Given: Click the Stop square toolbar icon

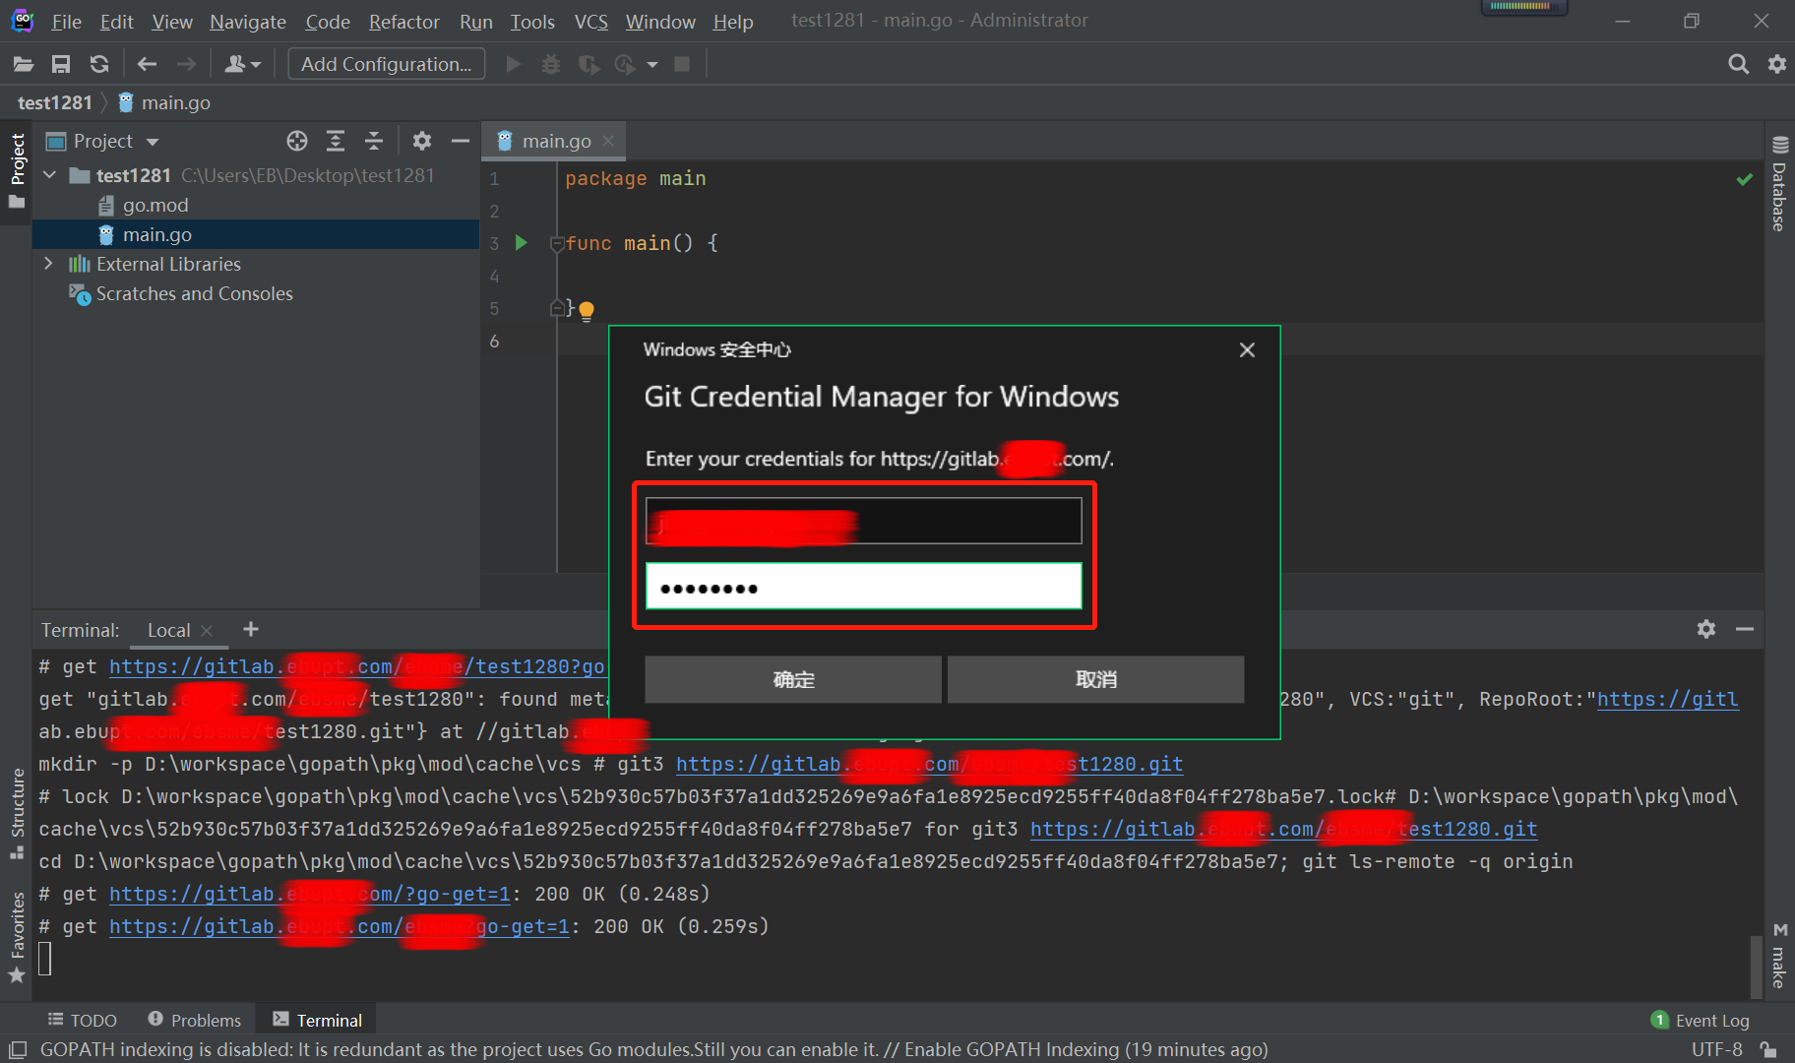Looking at the screenshot, I should pos(682,64).
